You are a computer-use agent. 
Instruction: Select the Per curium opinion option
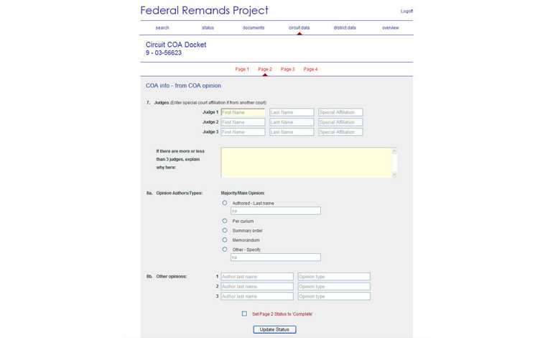pos(225,221)
